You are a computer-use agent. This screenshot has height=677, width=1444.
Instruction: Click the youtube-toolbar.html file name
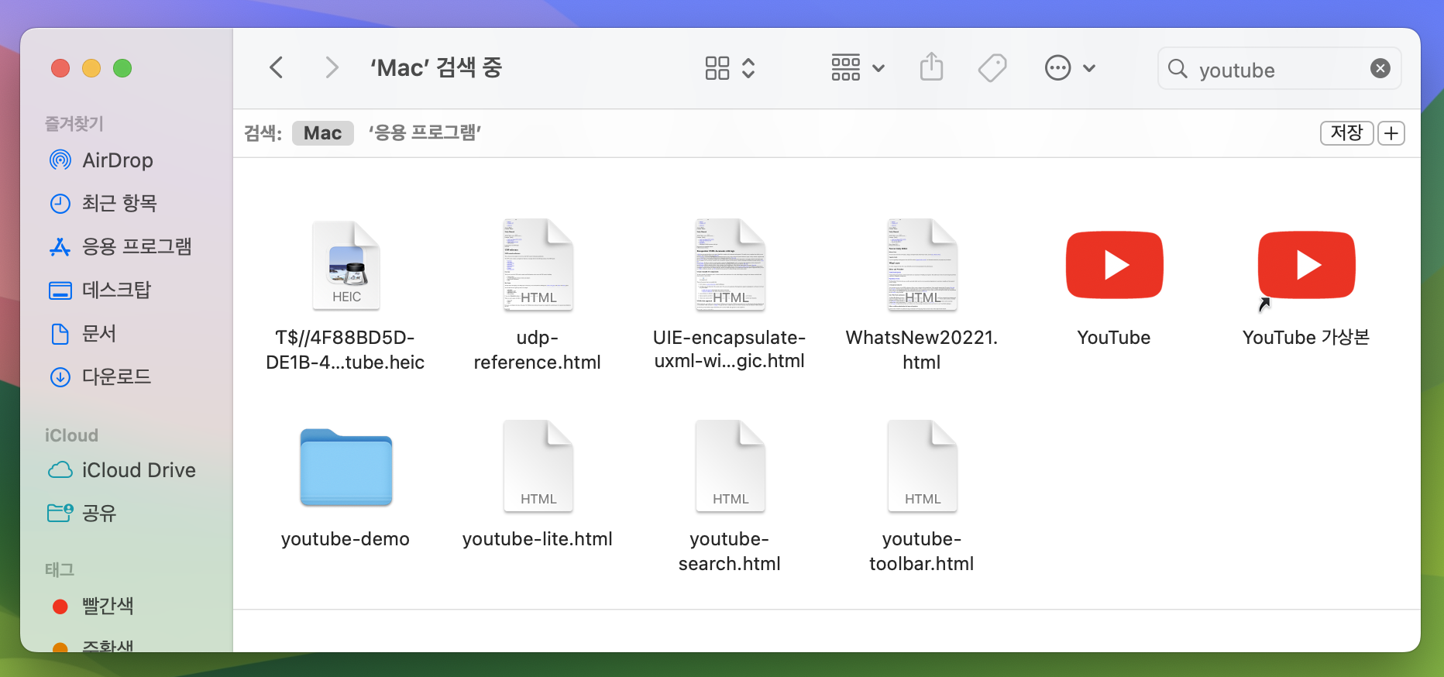pos(922,552)
